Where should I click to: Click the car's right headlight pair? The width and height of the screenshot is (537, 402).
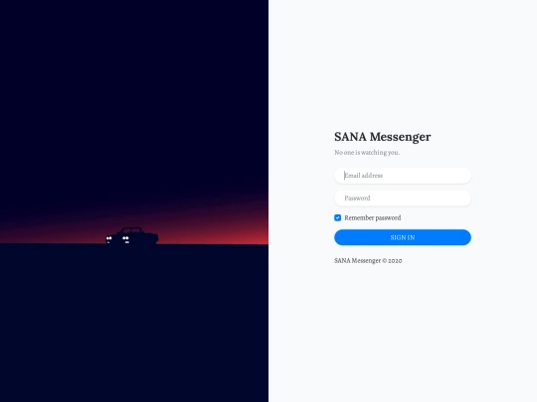click(125, 238)
